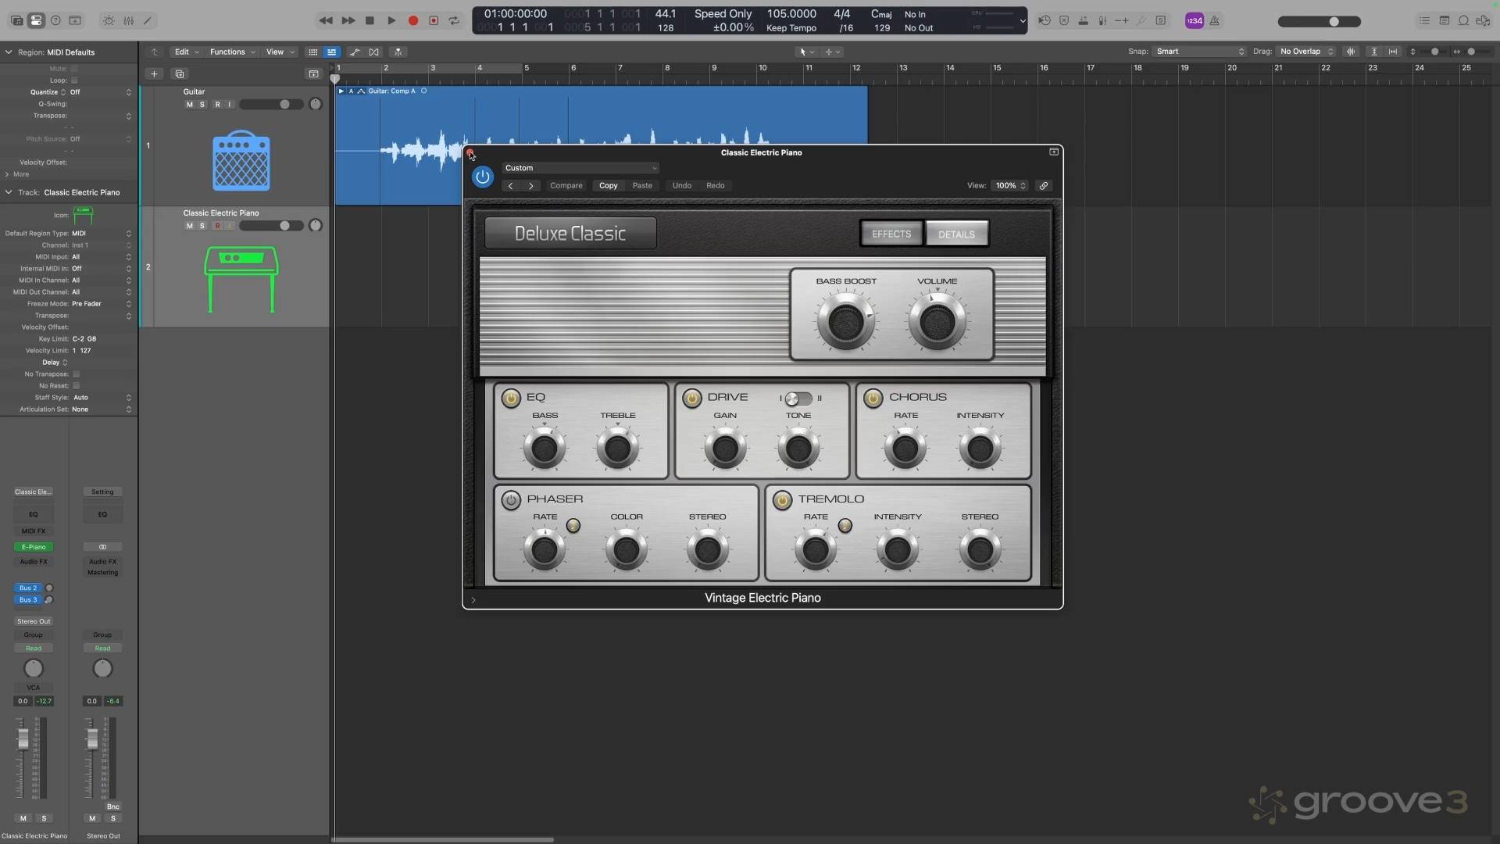Solo the Classic Electric Piano track
Viewport: 1500px width, 844px height.
pyautogui.click(x=202, y=226)
